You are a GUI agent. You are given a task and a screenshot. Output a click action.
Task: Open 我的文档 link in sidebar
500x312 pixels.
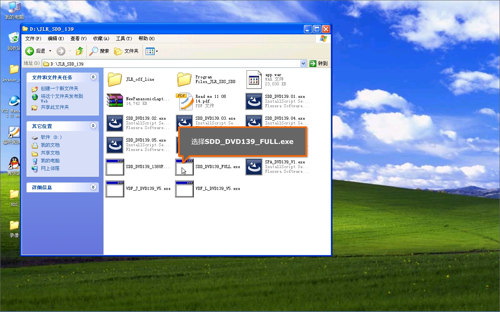(x=50, y=145)
